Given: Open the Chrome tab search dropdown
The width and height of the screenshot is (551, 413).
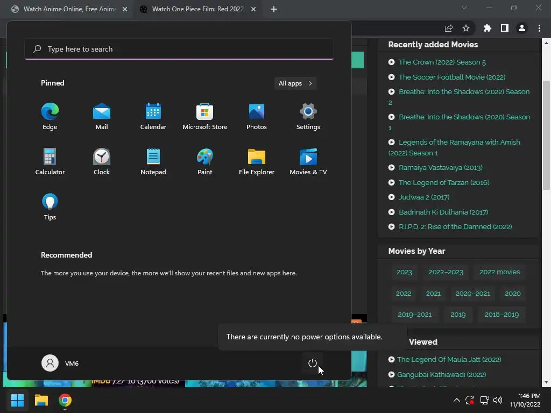Looking at the screenshot, I should pos(464,8).
